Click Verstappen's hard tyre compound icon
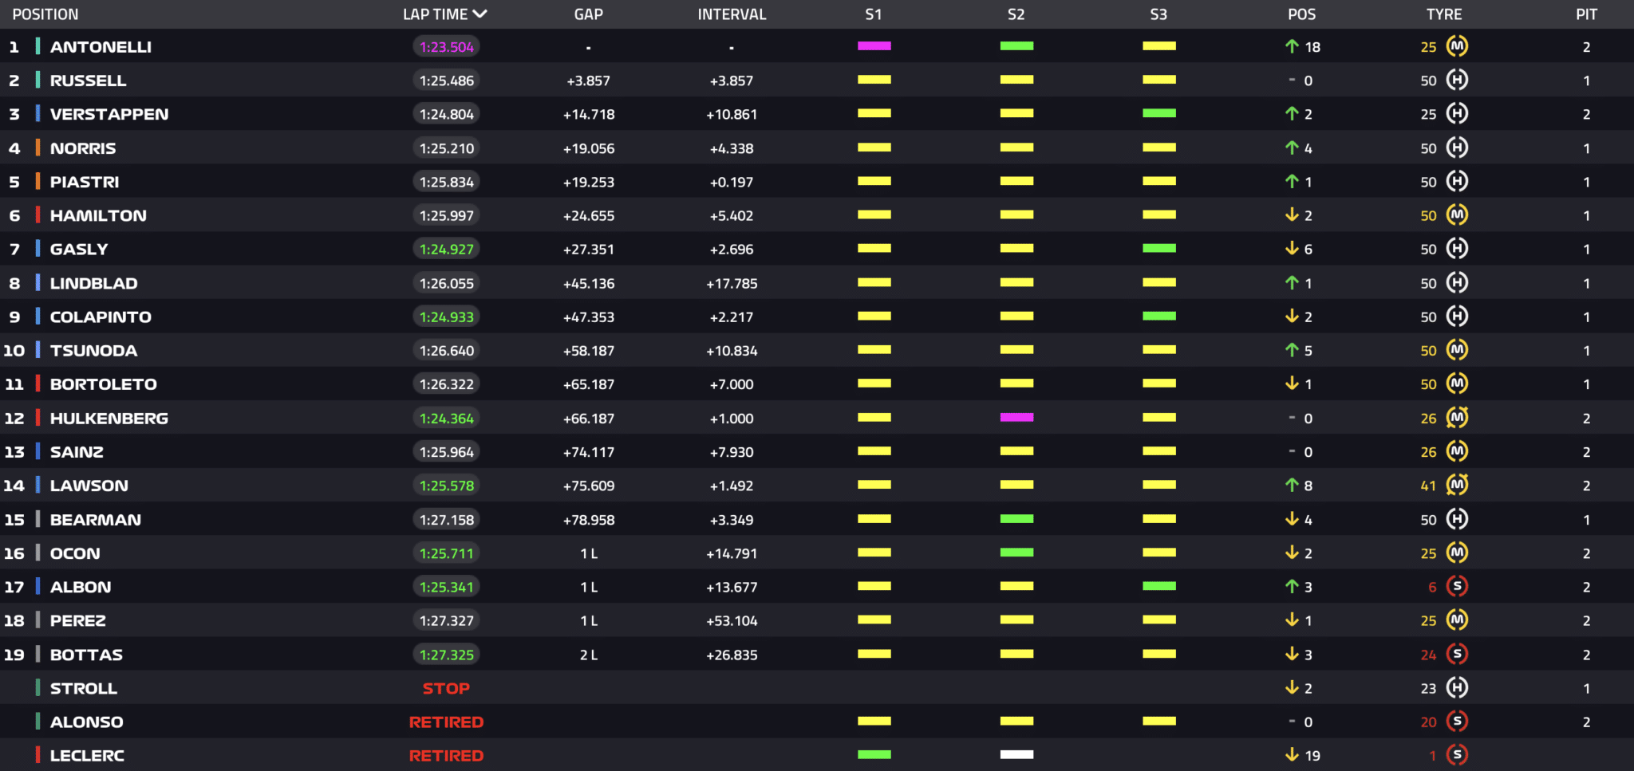 point(1457,113)
